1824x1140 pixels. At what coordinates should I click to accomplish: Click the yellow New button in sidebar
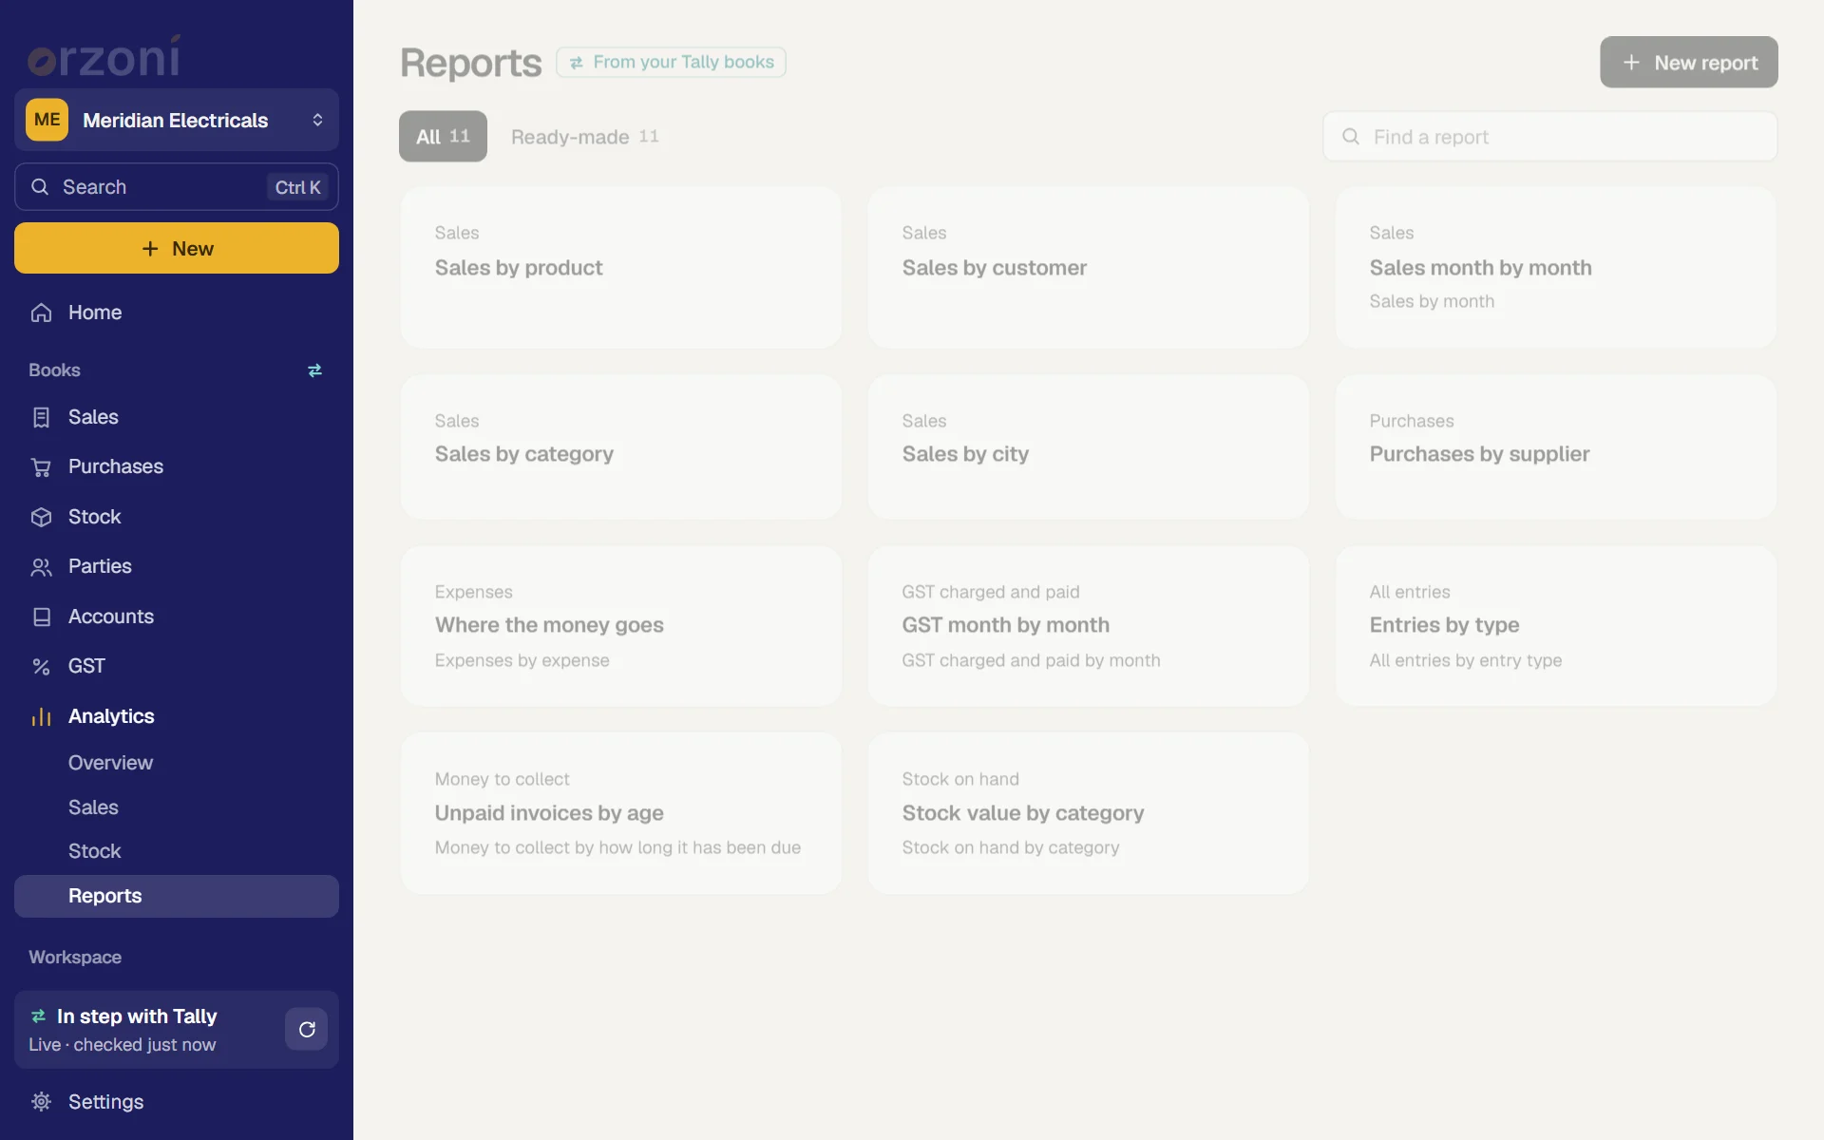coord(177,248)
